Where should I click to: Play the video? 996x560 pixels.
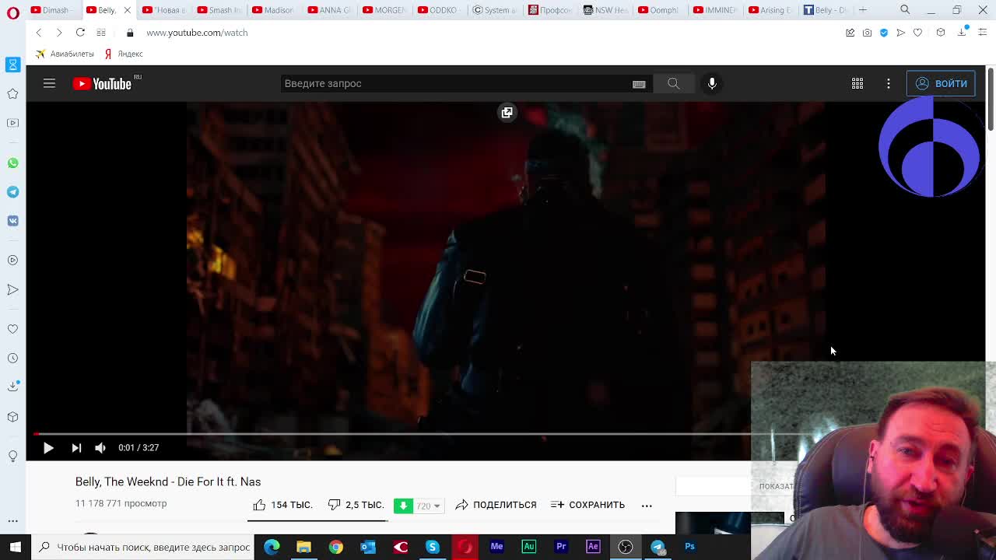coord(48,447)
